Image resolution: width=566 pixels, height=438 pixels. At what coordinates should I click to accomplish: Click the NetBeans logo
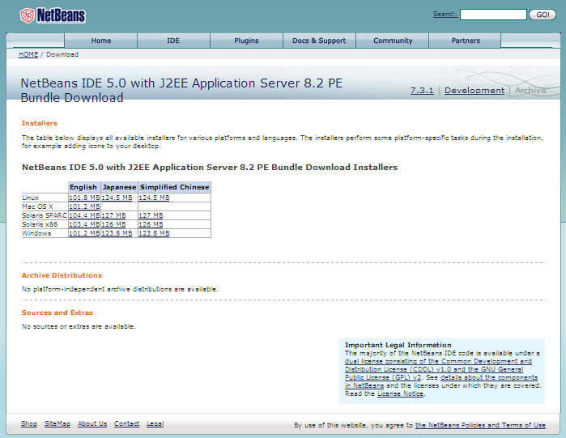point(53,15)
